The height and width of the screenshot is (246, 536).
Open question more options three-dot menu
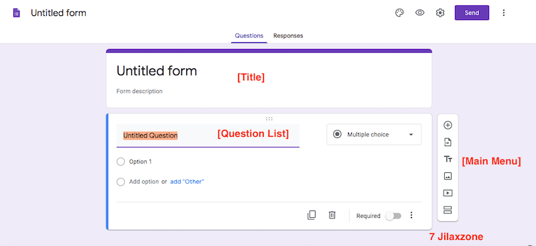coord(411,215)
